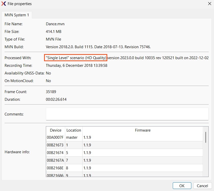Select device 00B2167A row
The height and width of the screenshot is (191, 214).
[55, 160]
